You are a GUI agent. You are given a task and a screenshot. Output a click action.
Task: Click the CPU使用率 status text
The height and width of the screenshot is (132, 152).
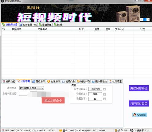click(141, 130)
